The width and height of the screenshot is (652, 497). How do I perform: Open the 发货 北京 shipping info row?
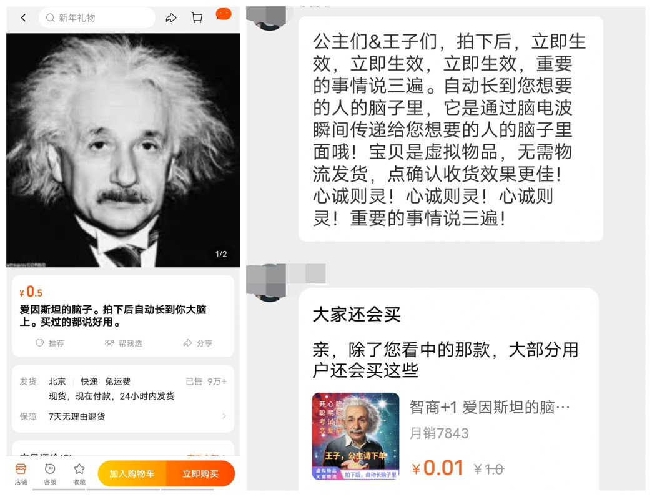pyautogui.click(x=123, y=388)
